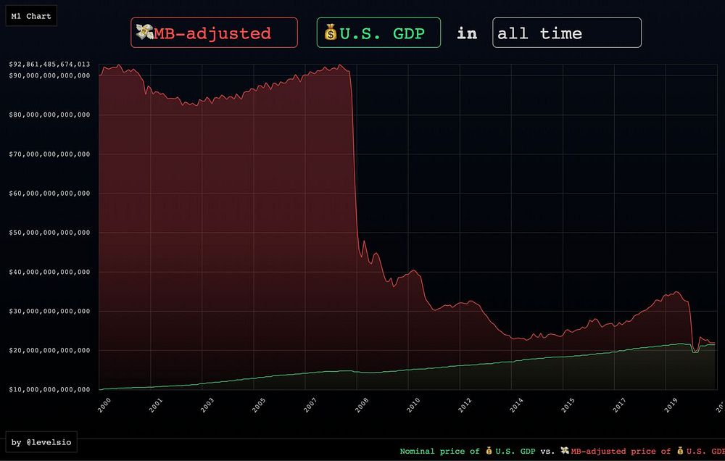This screenshot has width=725, height=461.
Task: Click the $92,861,485,674,013 axis maximum label
Action: 49,65
